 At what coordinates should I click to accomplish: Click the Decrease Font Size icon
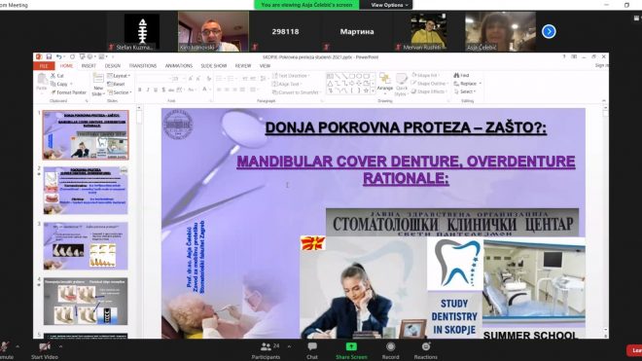click(198, 78)
